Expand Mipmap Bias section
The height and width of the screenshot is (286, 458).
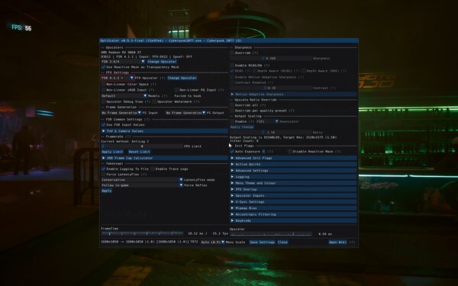[293, 208]
